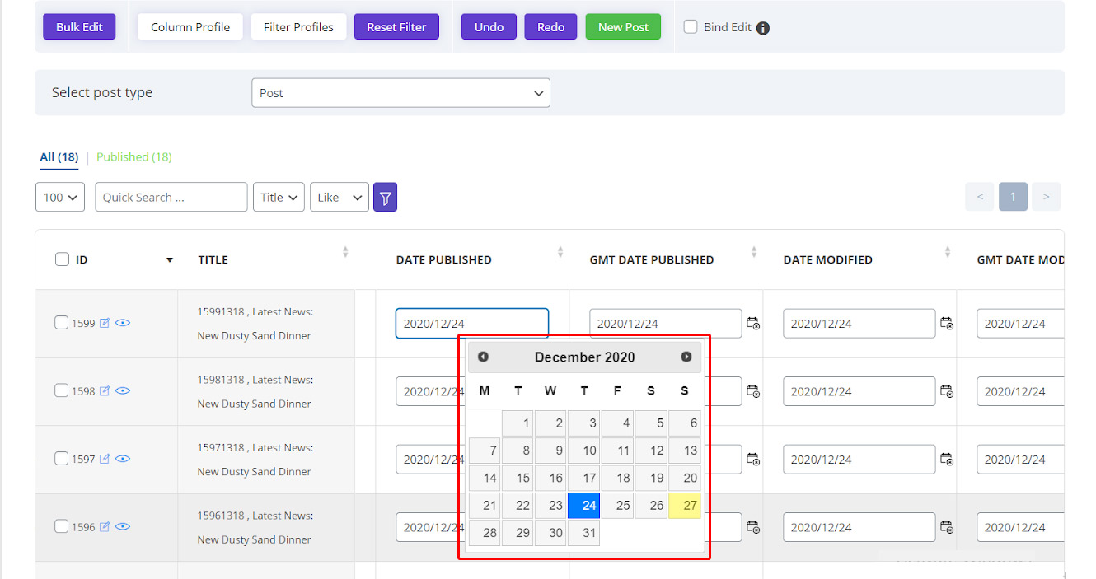1096x579 pixels.
Task: Switch to Published (18) tab
Action: pos(134,157)
